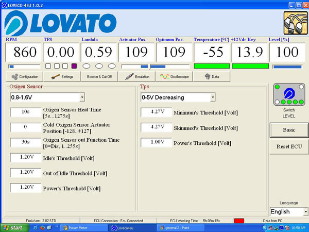Open the Configuration tab

(x=24, y=76)
